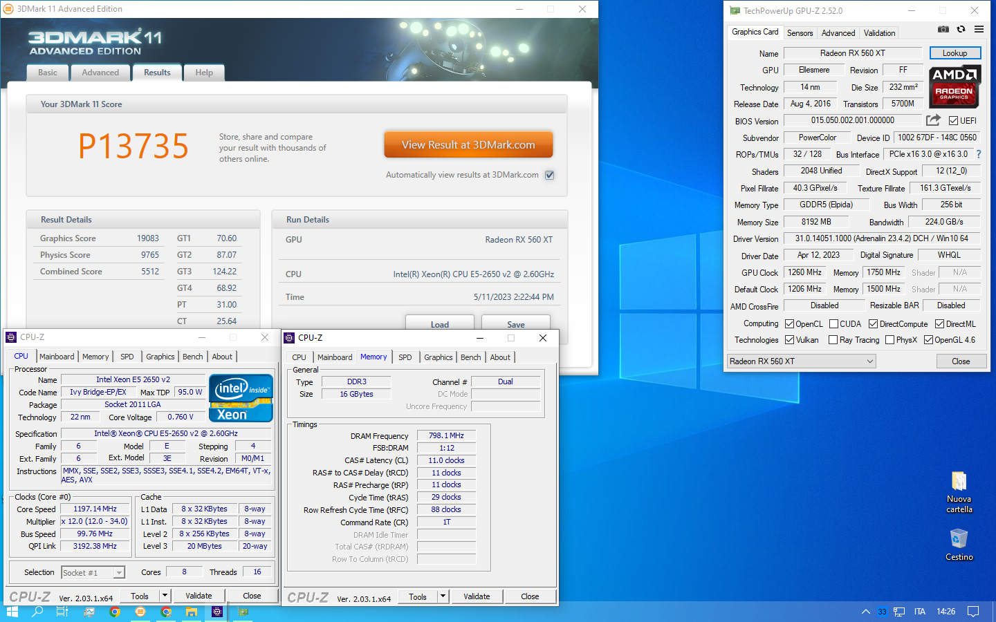Click the orange 3DMark taskbar icon
The height and width of the screenshot is (622, 996).
(140, 612)
